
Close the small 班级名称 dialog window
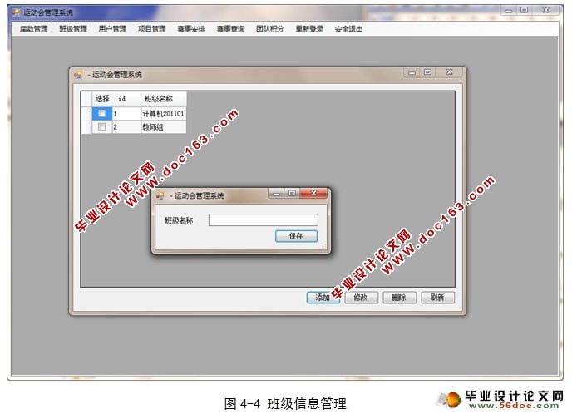click(313, 194)
